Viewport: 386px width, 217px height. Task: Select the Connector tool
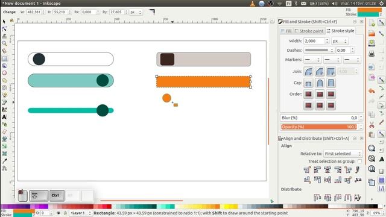coord(4,169)
